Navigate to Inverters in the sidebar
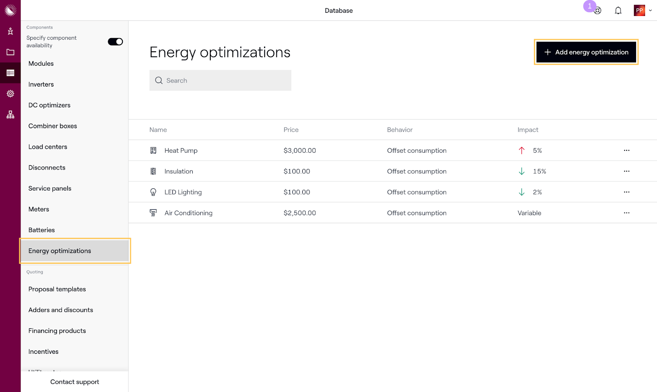The height and width of the screenshot is (392, 657). pyautogui.click(x=41, y=85)
